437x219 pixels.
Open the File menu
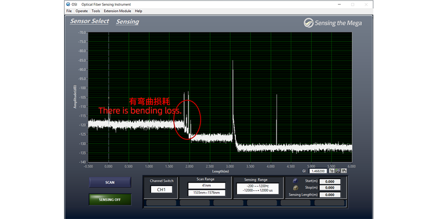pyautogui.click(x=69, y=11)
